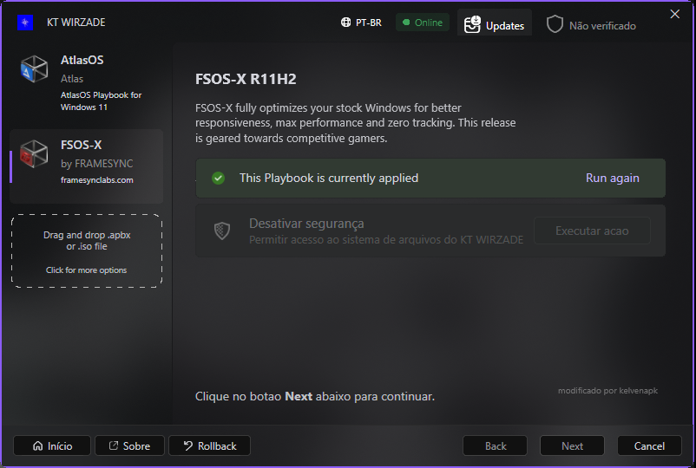Close the KT WIRZADE window
Viewport: 696px width, 468px height.
(674, 14)
